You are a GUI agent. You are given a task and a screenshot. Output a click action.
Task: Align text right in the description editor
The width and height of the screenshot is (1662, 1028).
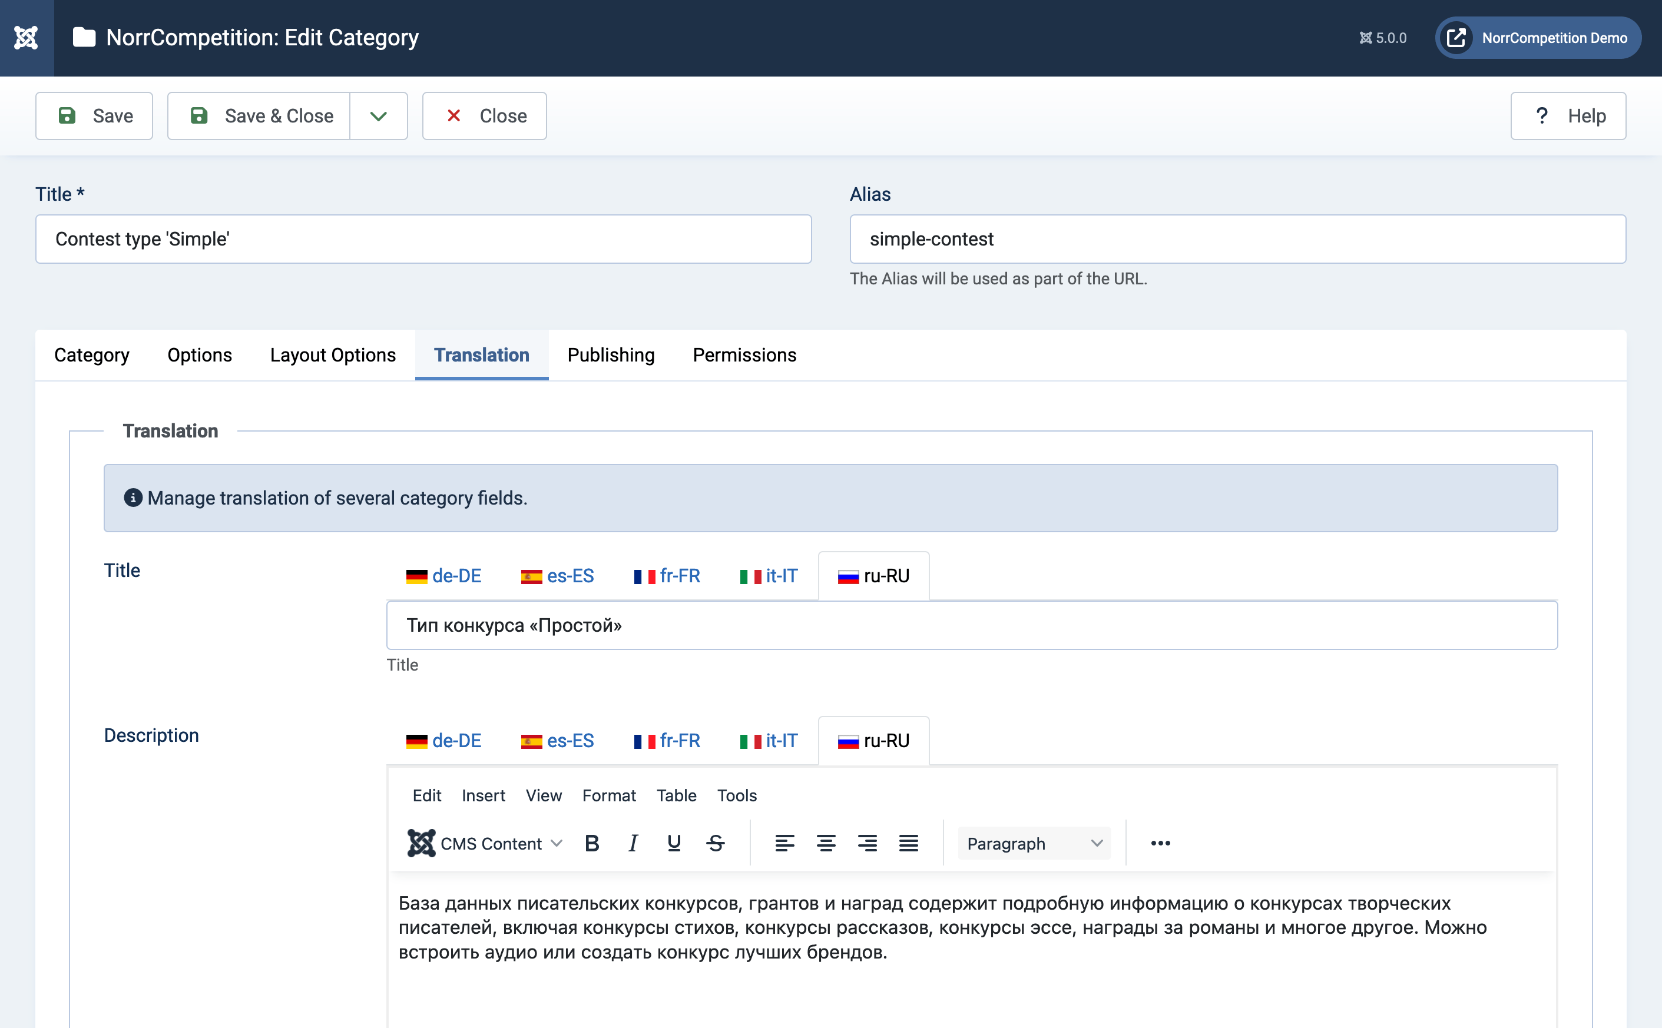point(867,843)
